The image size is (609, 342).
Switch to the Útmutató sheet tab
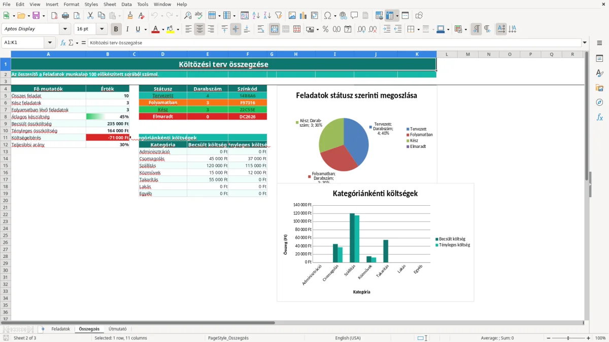[118, 329]
